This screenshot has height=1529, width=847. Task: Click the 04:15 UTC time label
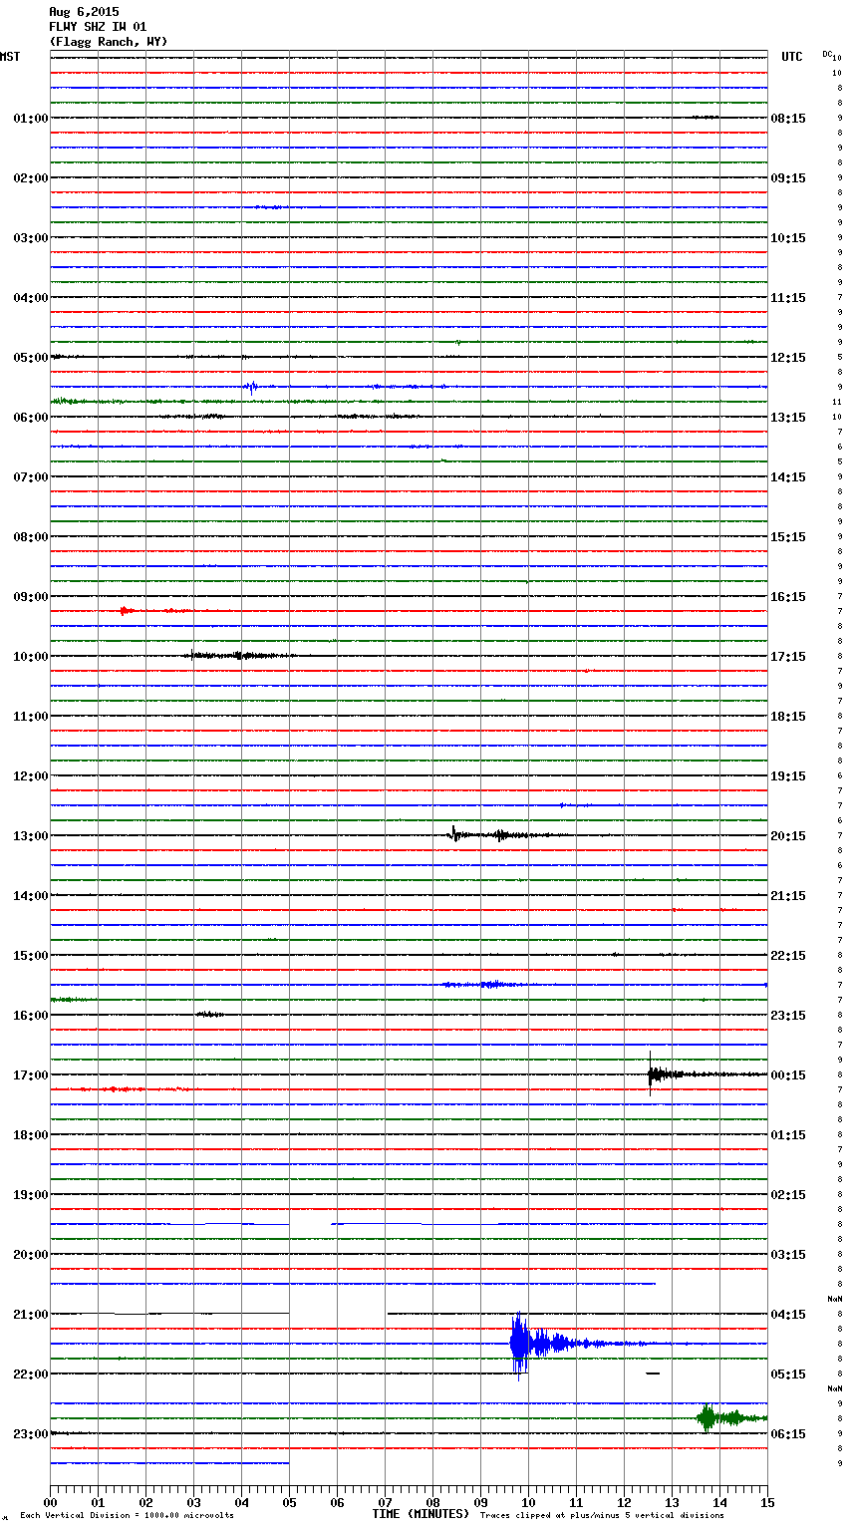[x=788, y=1315]
